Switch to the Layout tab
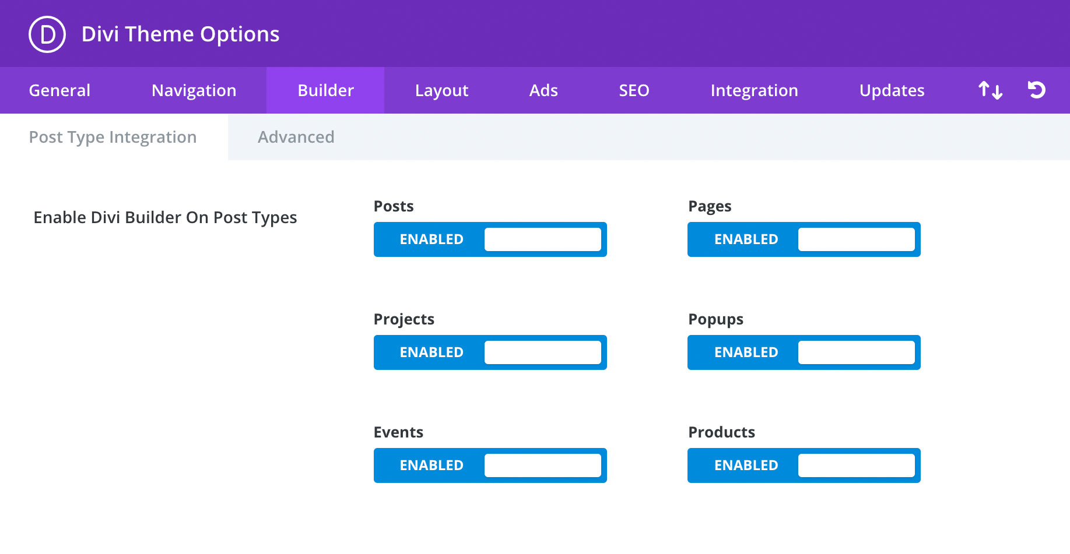This screenshot has width=1070, height=554. pos(441,90)
